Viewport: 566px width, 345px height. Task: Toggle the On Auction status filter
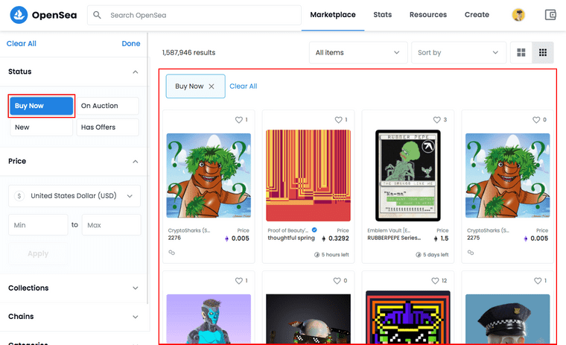107,106
